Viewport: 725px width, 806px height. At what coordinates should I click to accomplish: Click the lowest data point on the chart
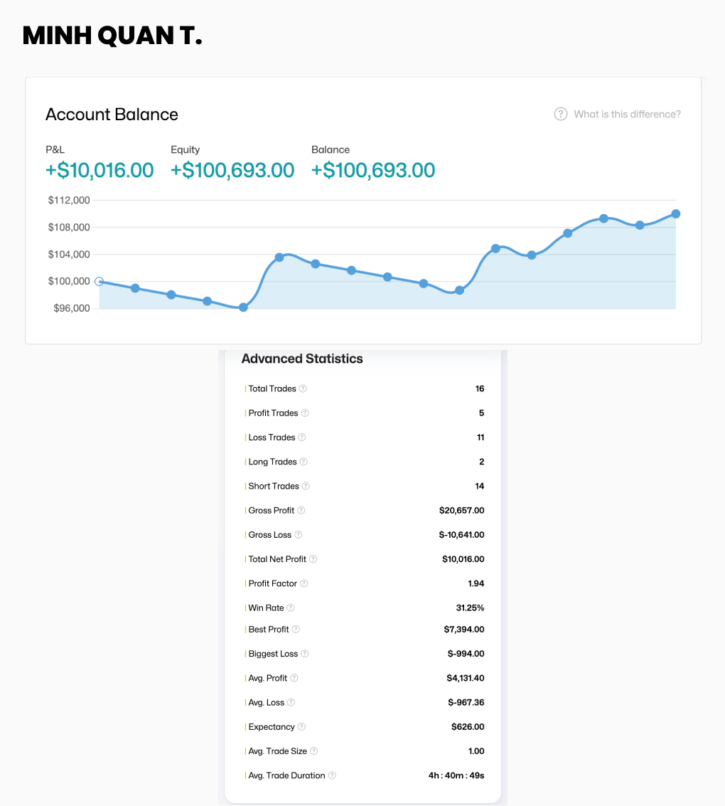[243, 307]
